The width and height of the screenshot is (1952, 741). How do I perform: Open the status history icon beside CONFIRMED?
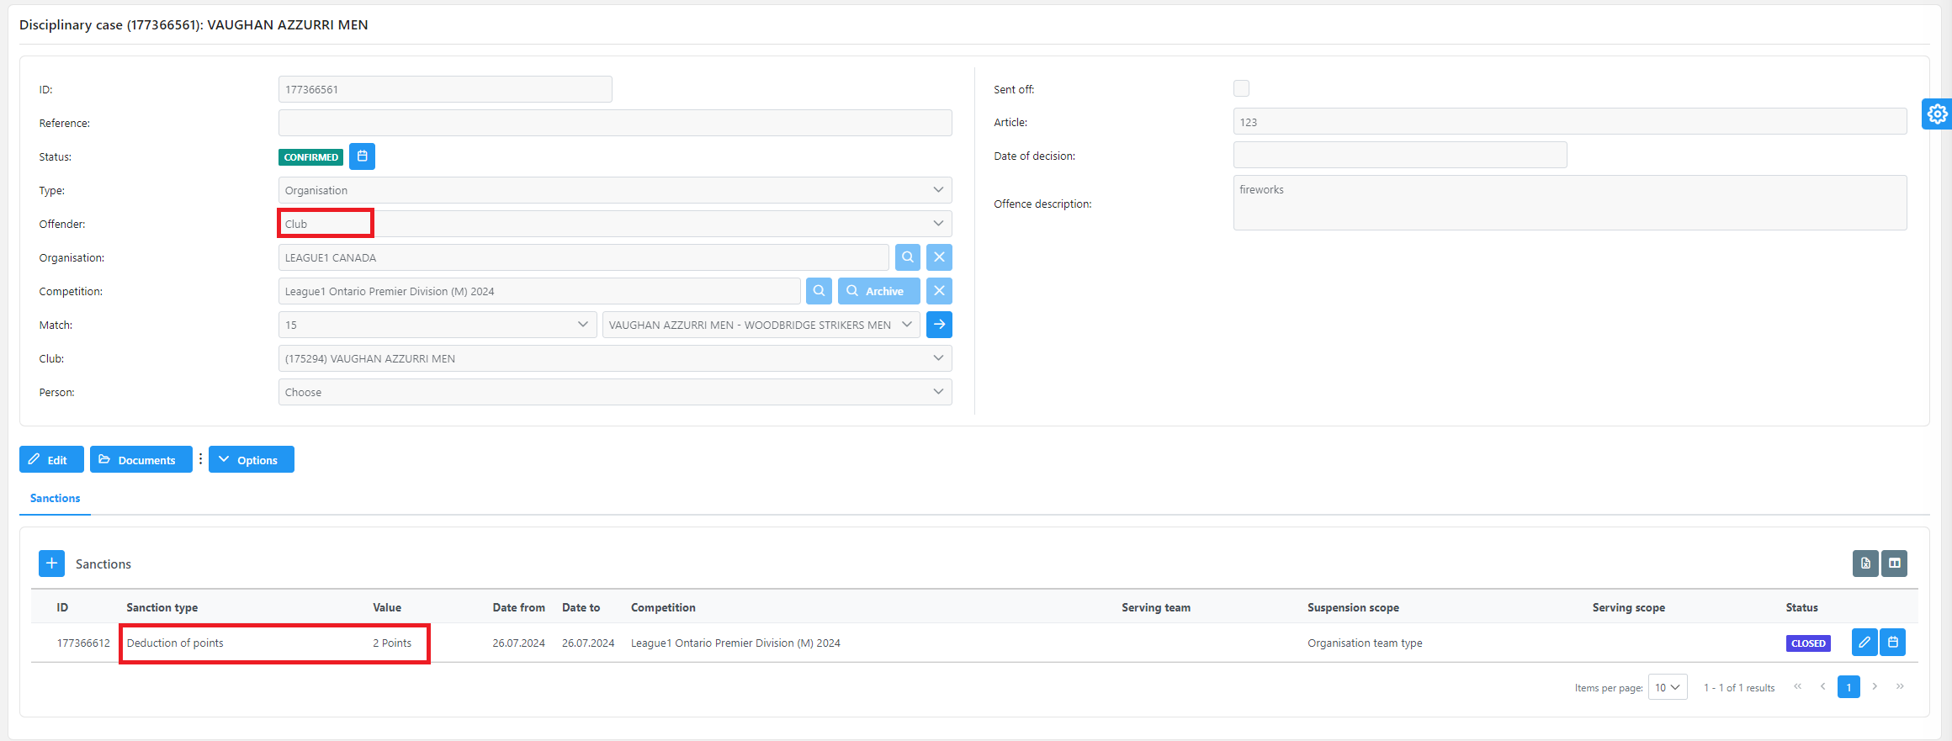coord(362,156)
